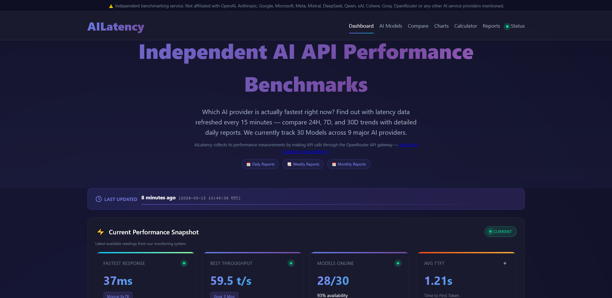Click the Models Online status dot

coord(398,263)
